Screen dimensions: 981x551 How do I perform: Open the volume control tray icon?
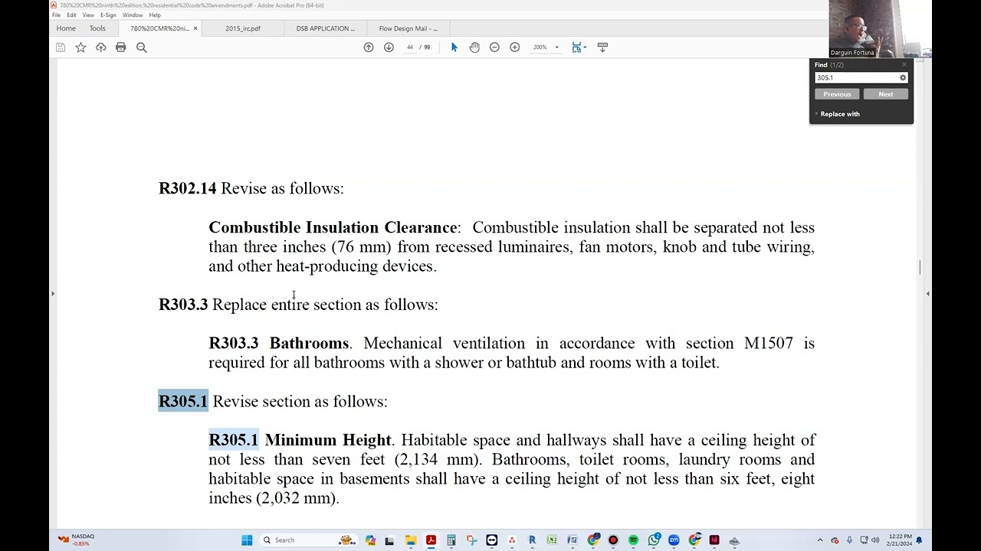click(x=875, y=540)
